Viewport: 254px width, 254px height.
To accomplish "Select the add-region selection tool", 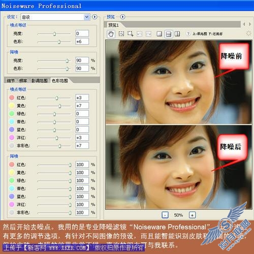I will (130, 34).
